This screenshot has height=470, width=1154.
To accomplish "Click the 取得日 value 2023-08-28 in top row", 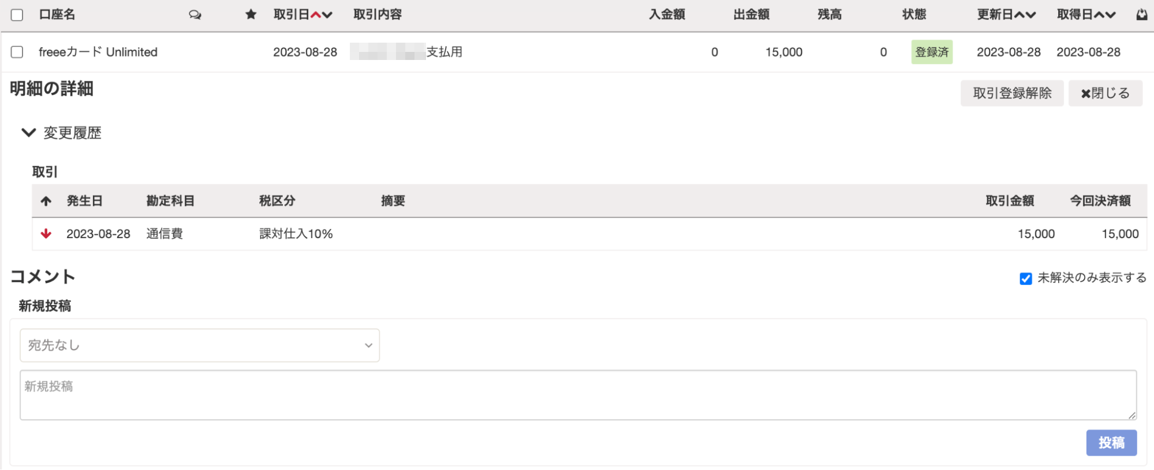I will click(x=1088, y=52).
